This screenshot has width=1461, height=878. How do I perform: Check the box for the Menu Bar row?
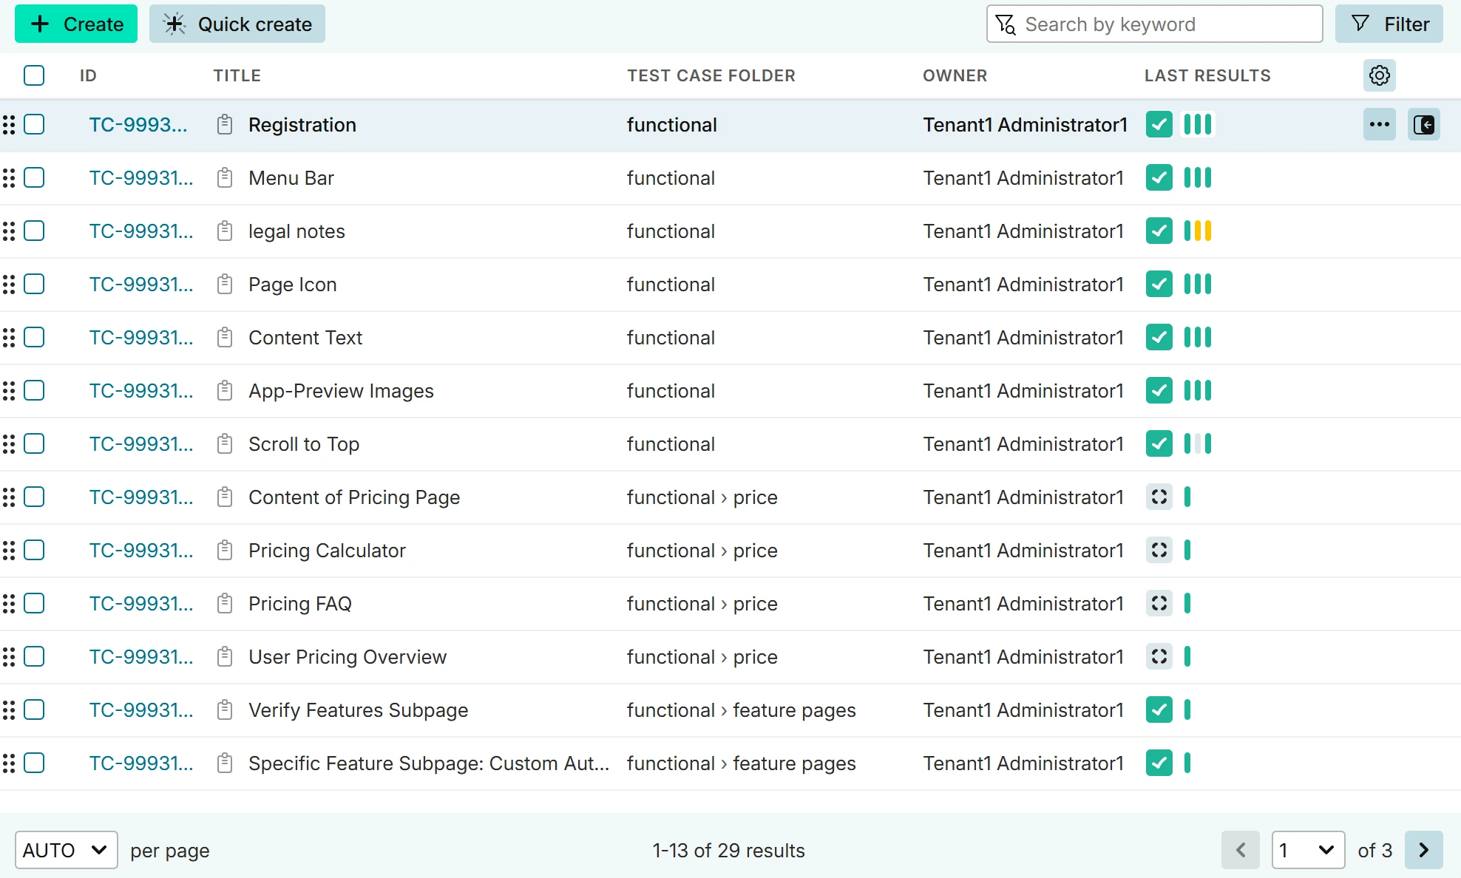click(x=34, y=177)
